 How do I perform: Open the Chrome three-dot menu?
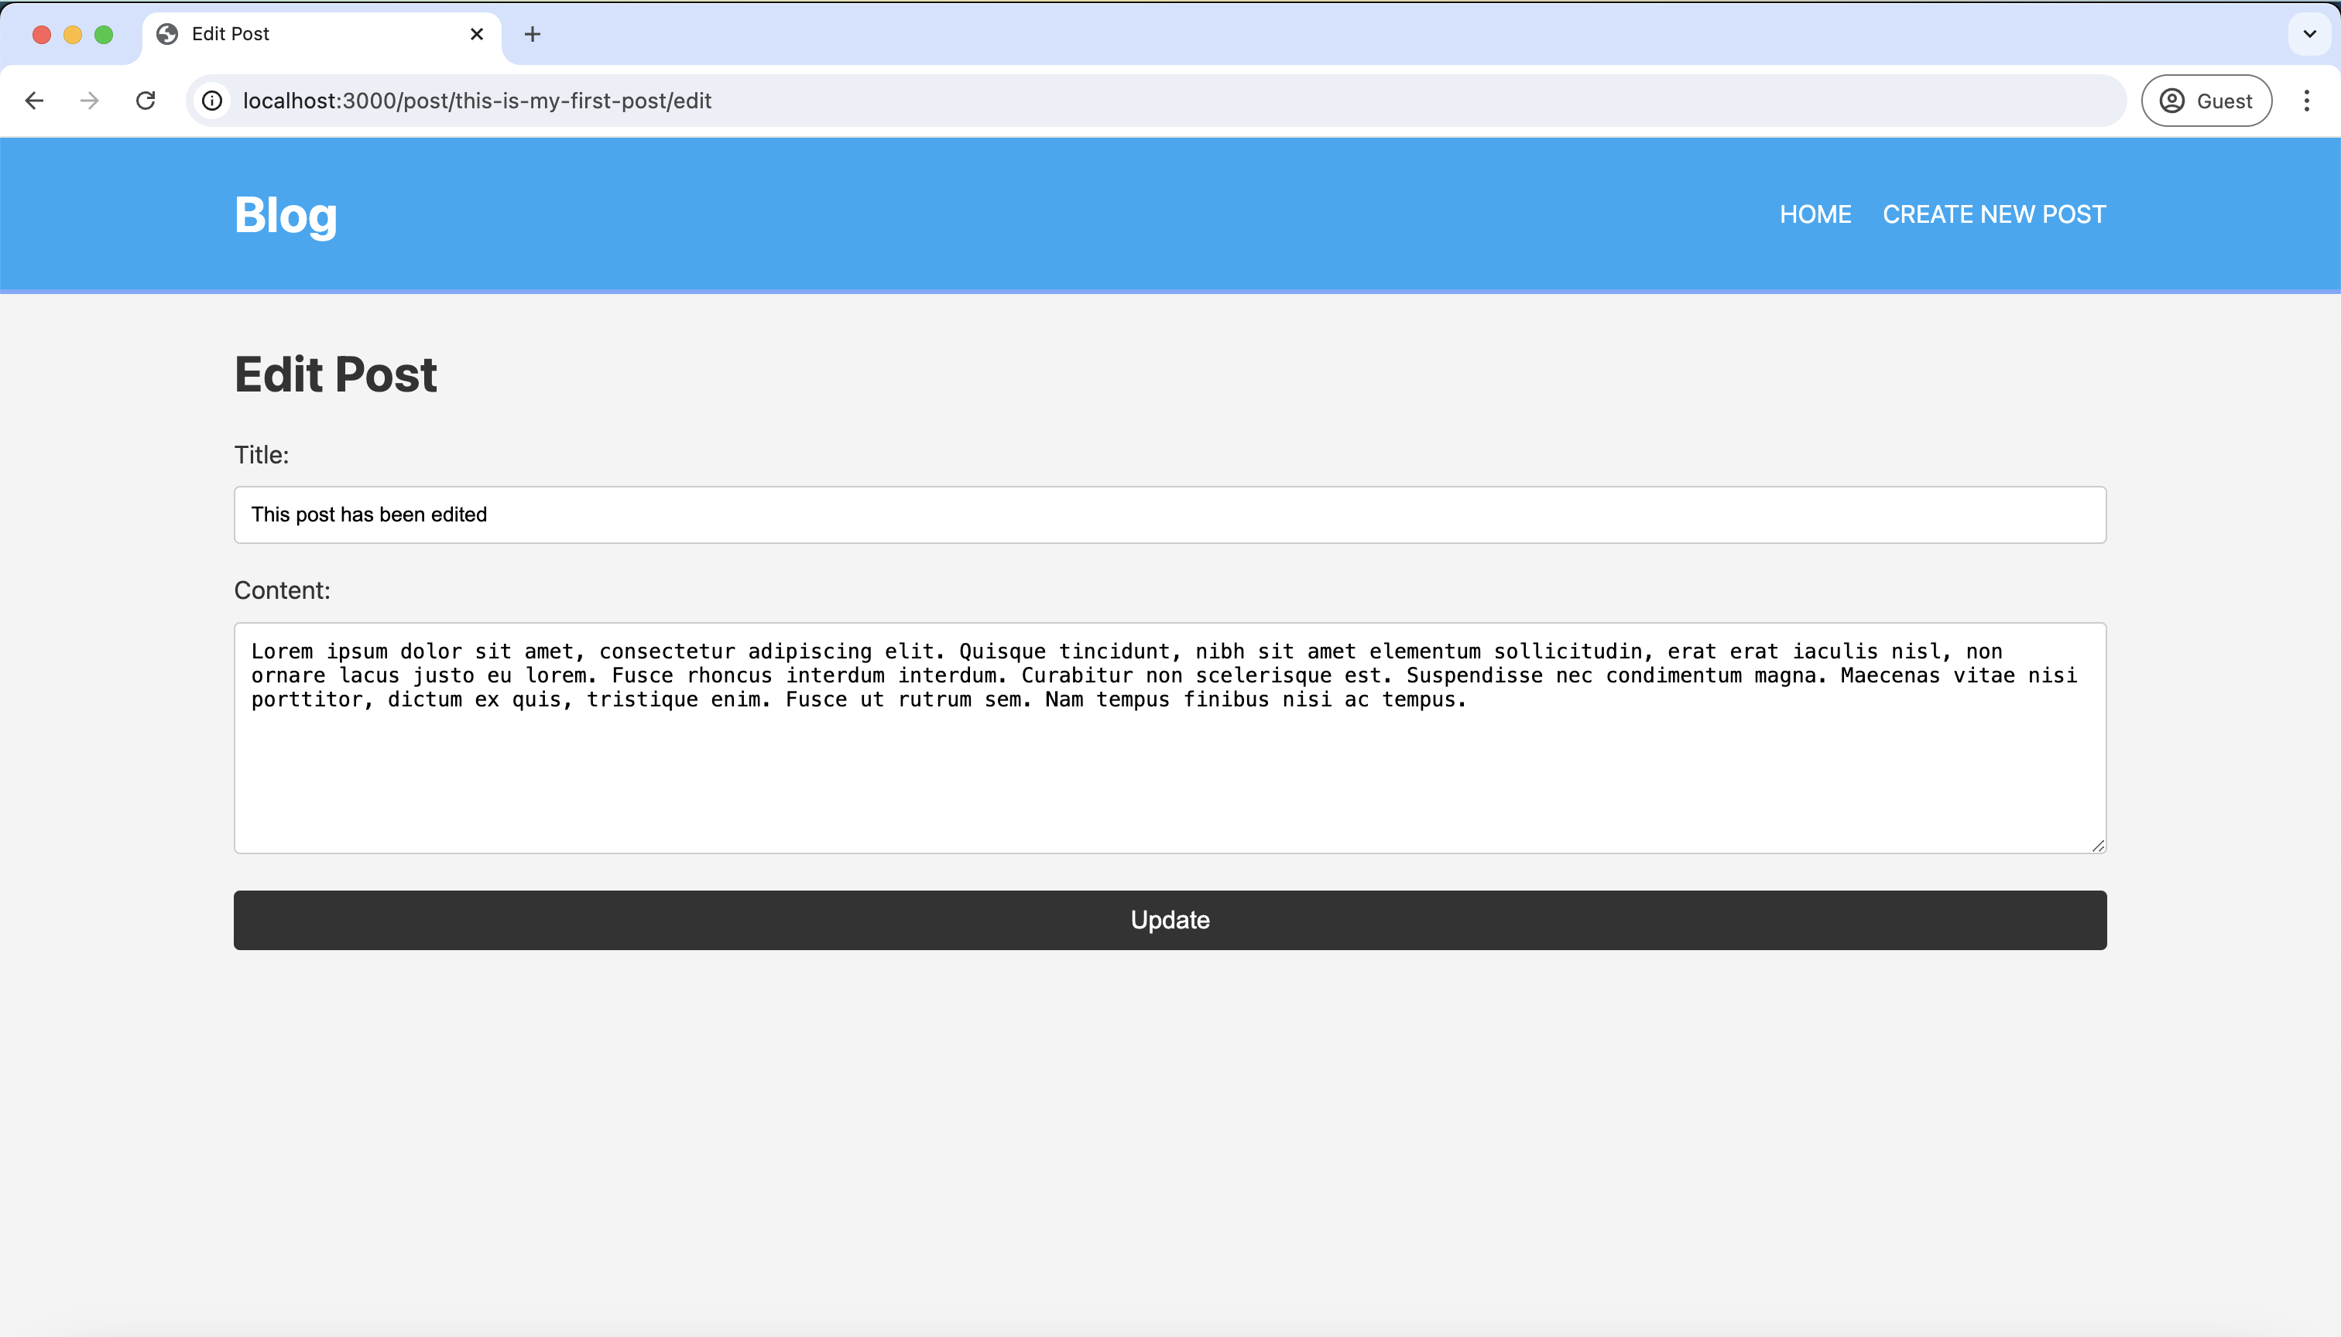point(2306,100)
